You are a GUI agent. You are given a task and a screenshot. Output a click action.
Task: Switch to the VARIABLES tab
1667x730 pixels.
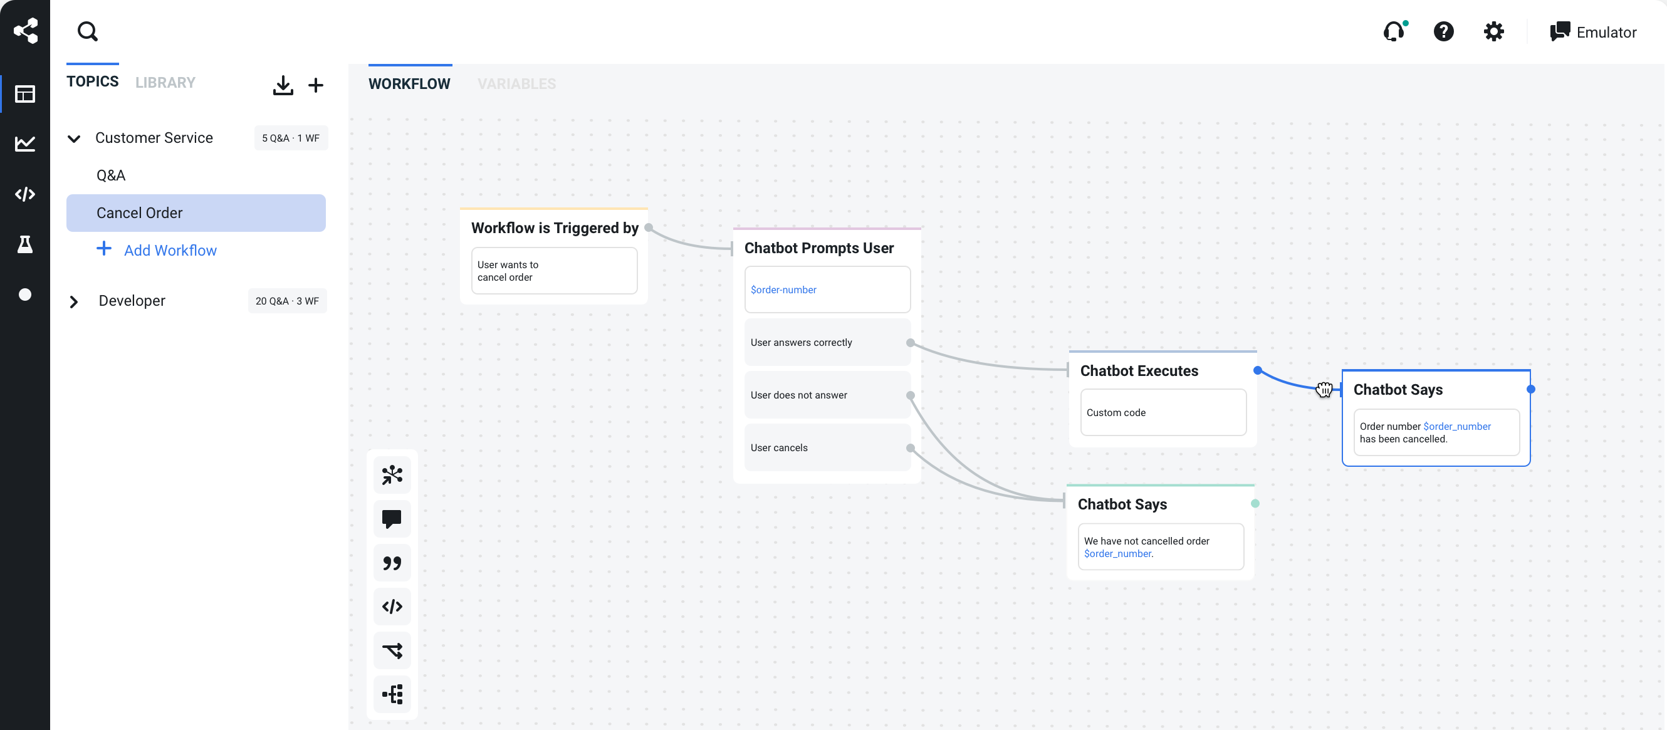pyautogui.click(x=516, y=84)
